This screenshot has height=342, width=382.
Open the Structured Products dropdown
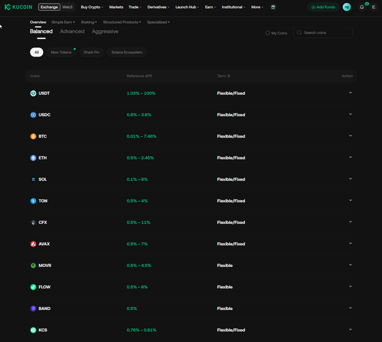122,22
